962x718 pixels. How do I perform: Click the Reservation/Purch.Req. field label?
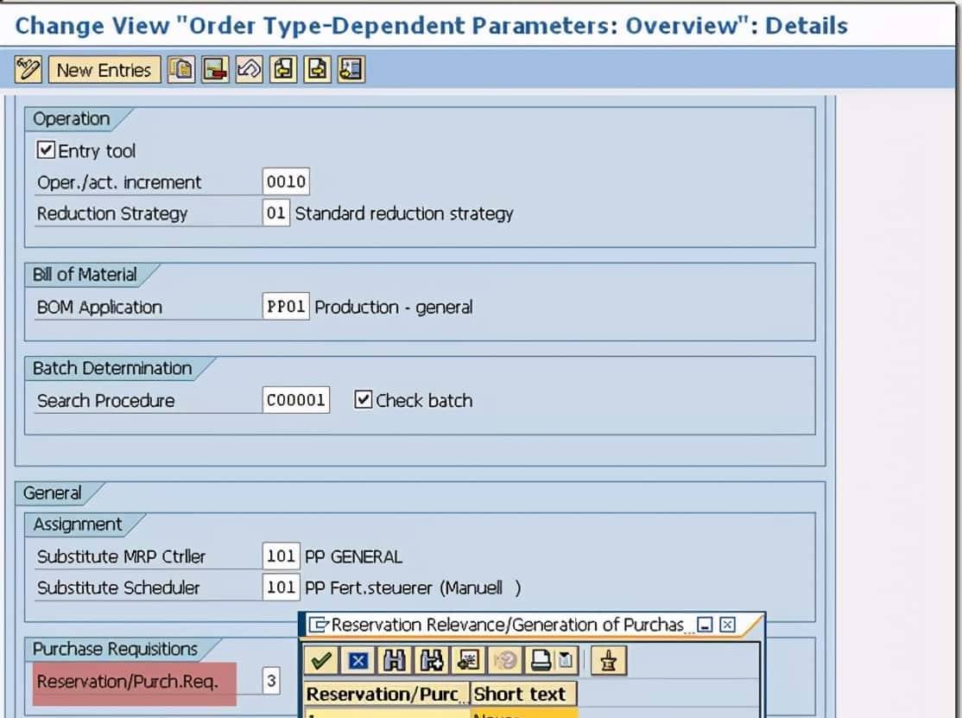click(128, 681)
